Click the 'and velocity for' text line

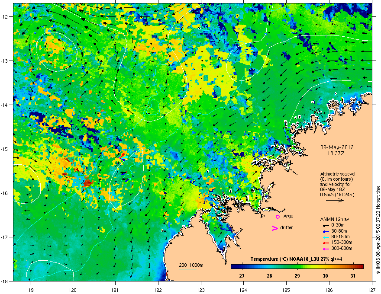point(335,184)
